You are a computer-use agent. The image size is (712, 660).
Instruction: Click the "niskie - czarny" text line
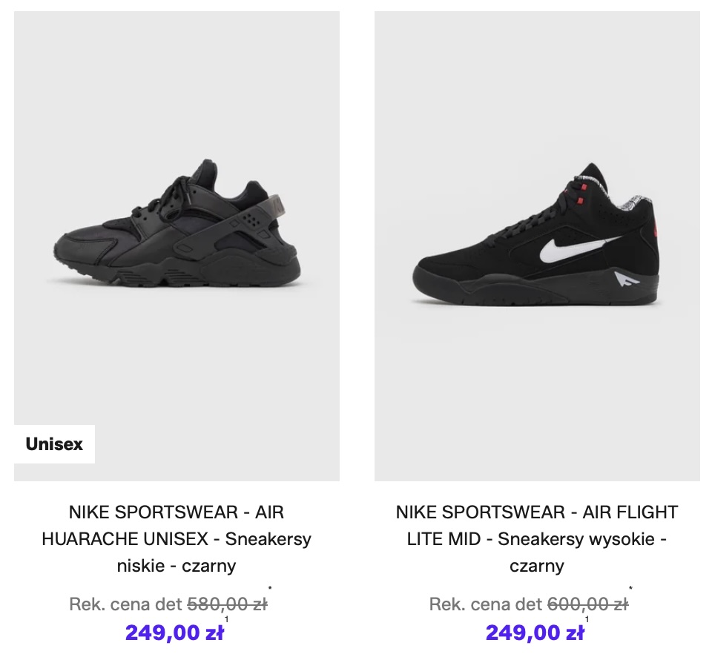tap(177, 566)
